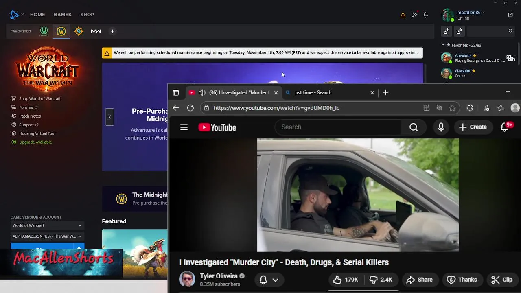Viewport: 521px width, 293px height.
Task: Switch to pst time - Search tab
Action: pos(330,92)
